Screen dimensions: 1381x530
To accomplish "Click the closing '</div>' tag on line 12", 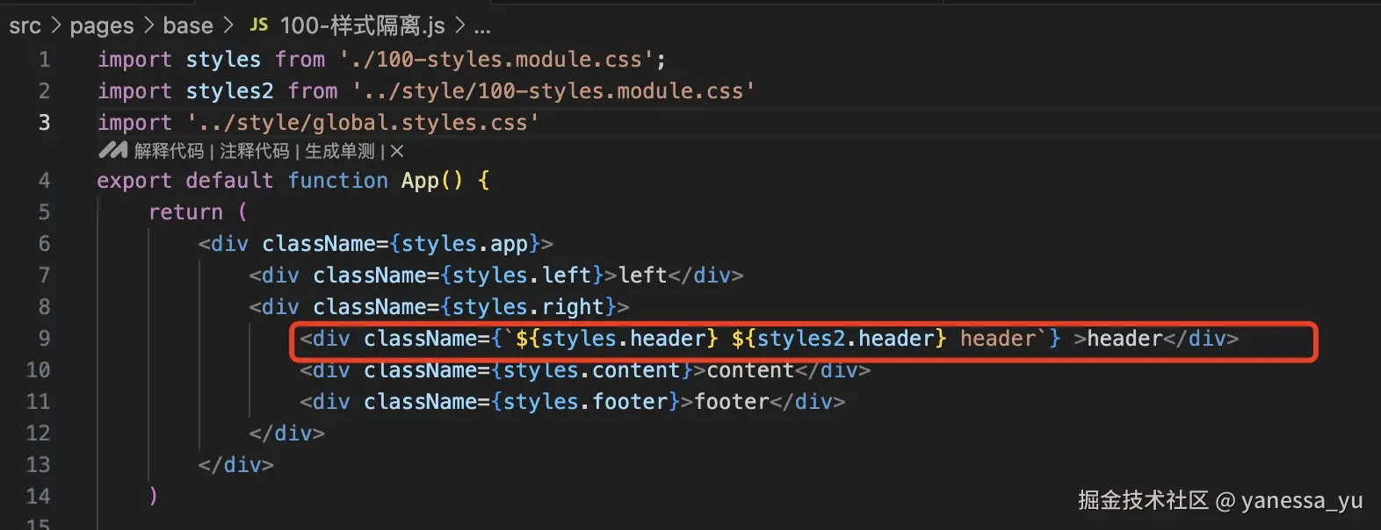I will pyautogui.click(x=287, y=433).
